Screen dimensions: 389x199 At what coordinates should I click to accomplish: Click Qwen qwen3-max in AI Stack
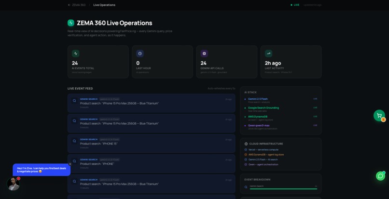coord(259,126)
